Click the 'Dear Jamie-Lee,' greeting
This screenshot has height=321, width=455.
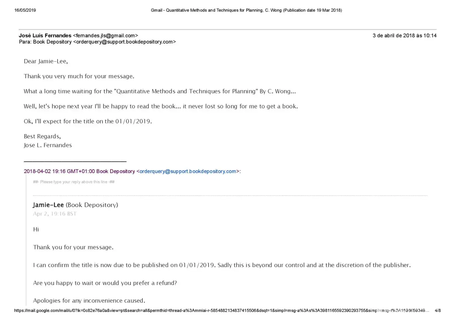click(46, 61)
